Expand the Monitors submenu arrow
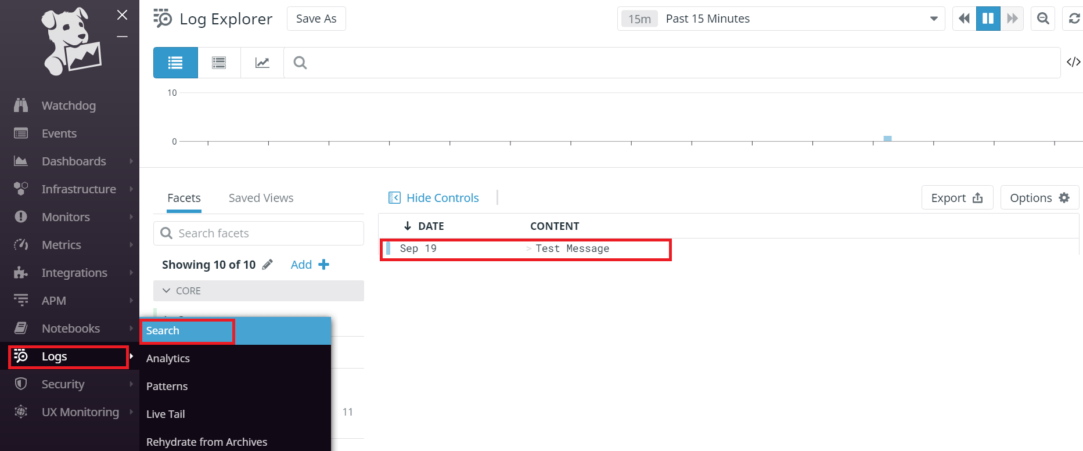 [131, 217]
